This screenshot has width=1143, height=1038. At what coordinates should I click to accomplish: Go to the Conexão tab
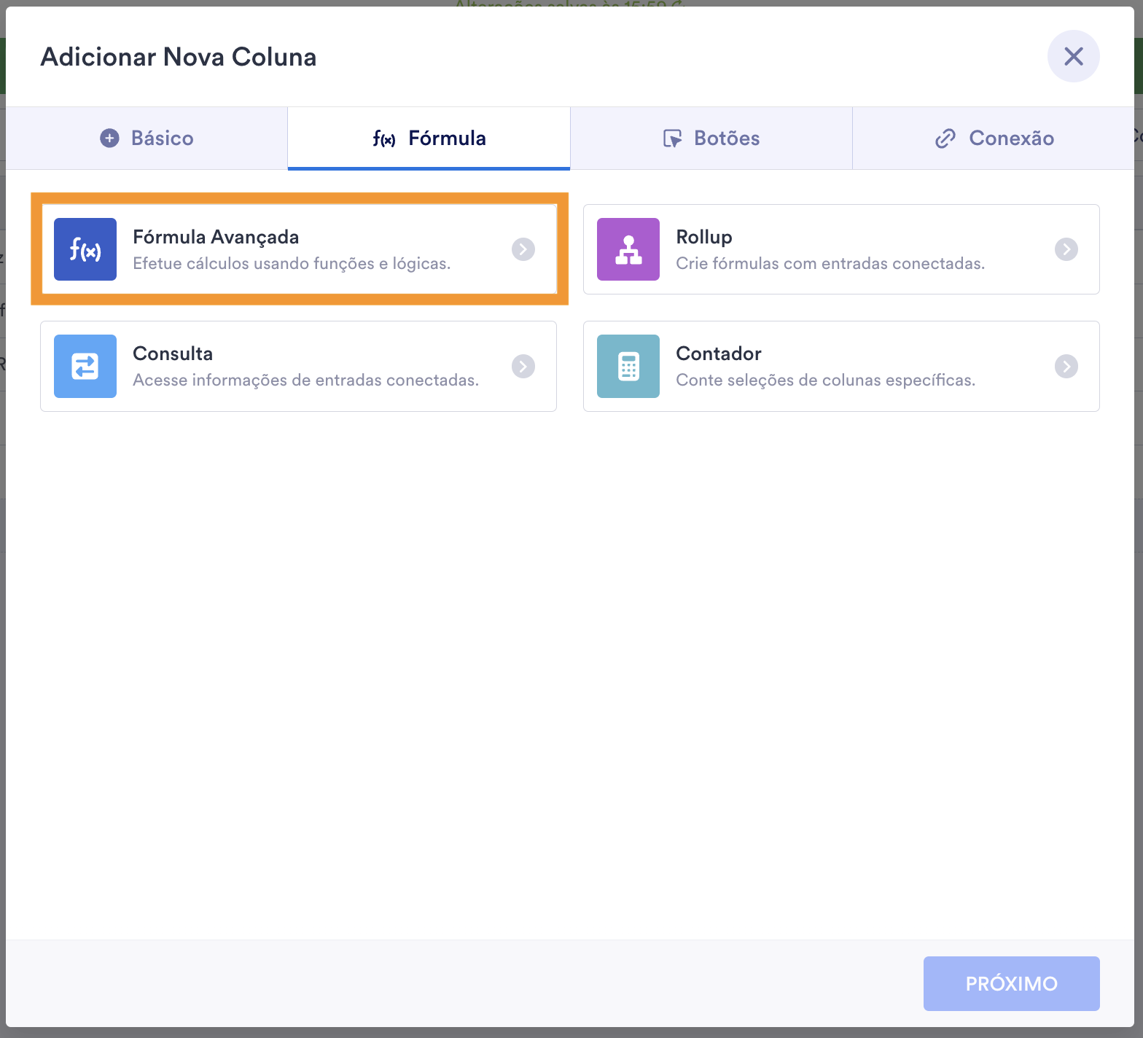(x=994, y=138)
